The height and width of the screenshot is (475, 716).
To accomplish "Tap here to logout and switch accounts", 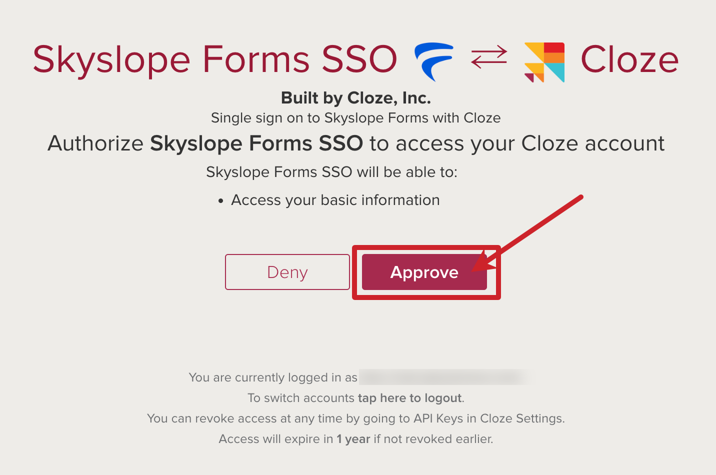I will click(x=409, y=398).
